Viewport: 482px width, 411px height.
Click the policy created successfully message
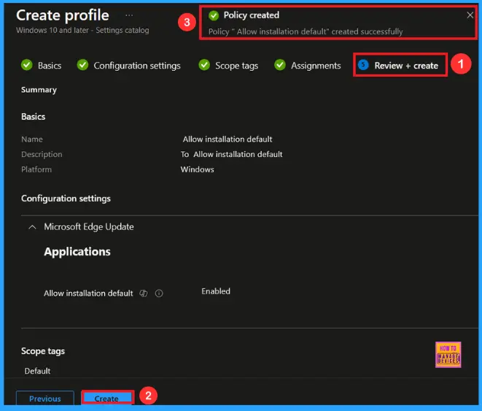click(306, 31)
